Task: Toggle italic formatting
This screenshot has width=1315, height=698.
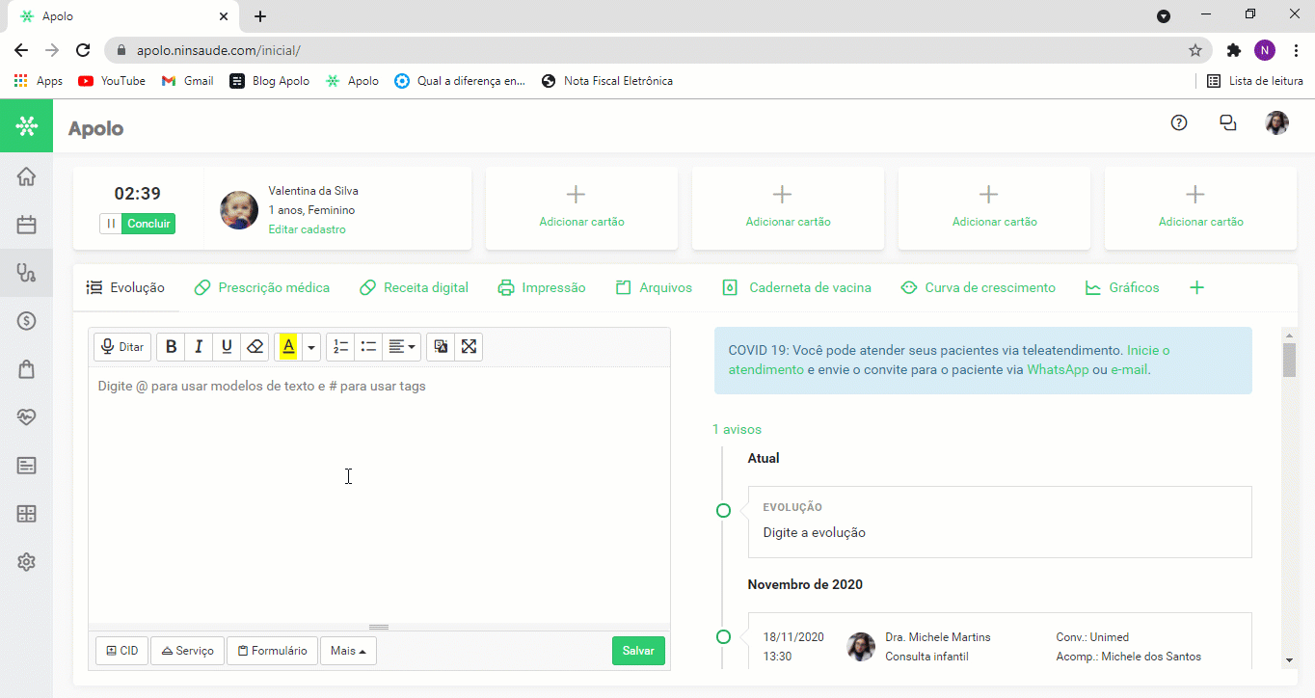Action: (x=199, y=347)
